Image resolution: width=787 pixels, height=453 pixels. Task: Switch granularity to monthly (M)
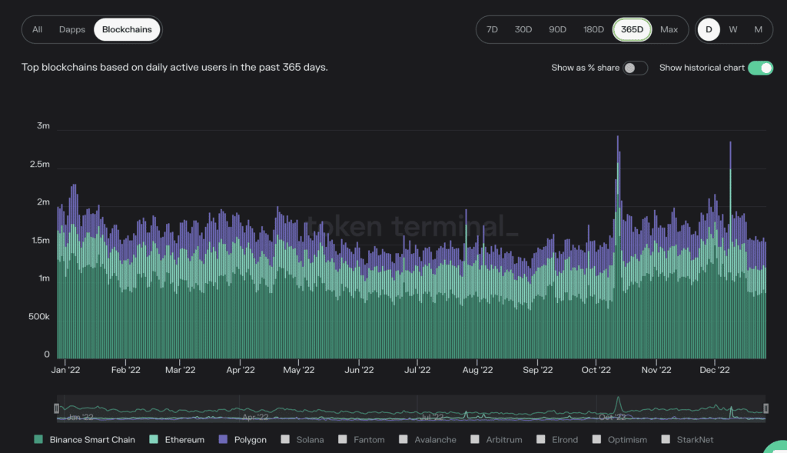758,29
